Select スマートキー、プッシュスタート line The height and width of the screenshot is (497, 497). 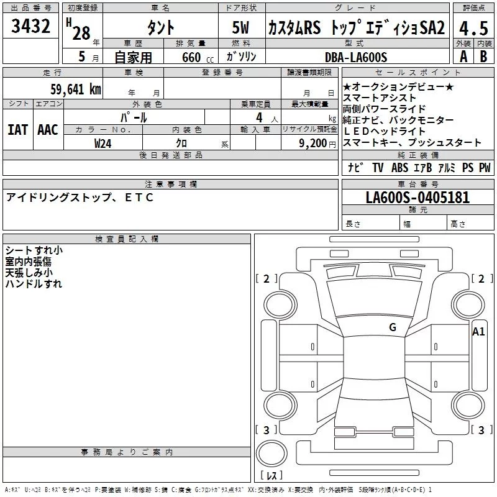pos(412,142)
